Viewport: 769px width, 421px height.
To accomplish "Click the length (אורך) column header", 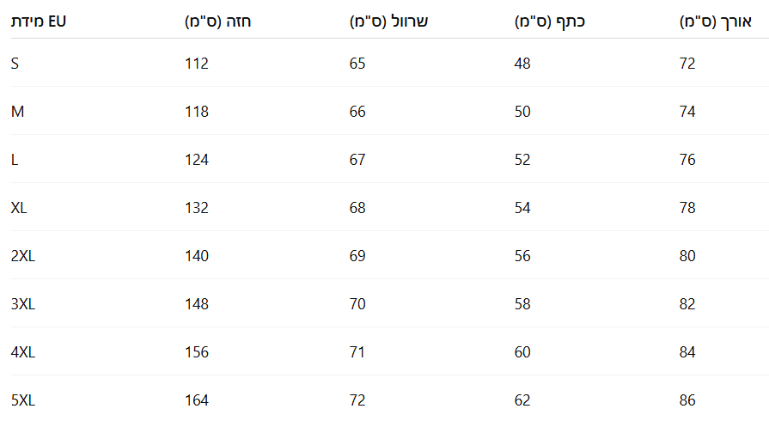I will point(715,21).
